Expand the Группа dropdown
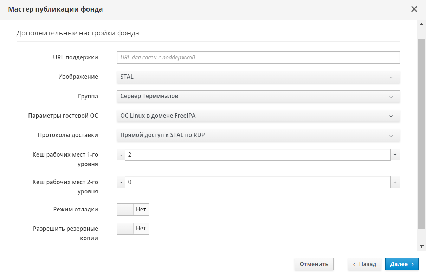 pyautogui.click(x=258, y=96)
